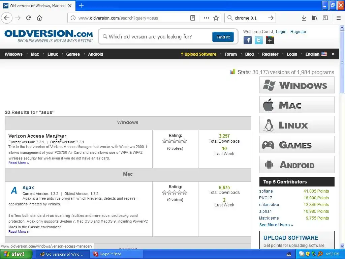Click the Google Plus share icon
Image resolution: width=345 pixels, height=259 pixels.
(x=270, y=40)
